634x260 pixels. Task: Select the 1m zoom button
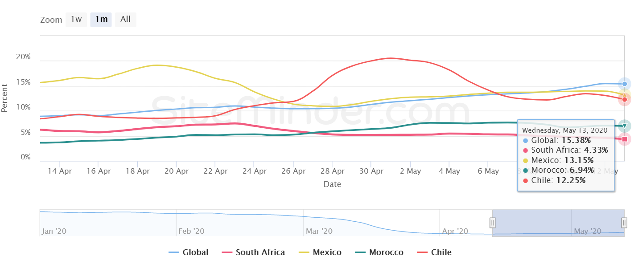(101, 20)
